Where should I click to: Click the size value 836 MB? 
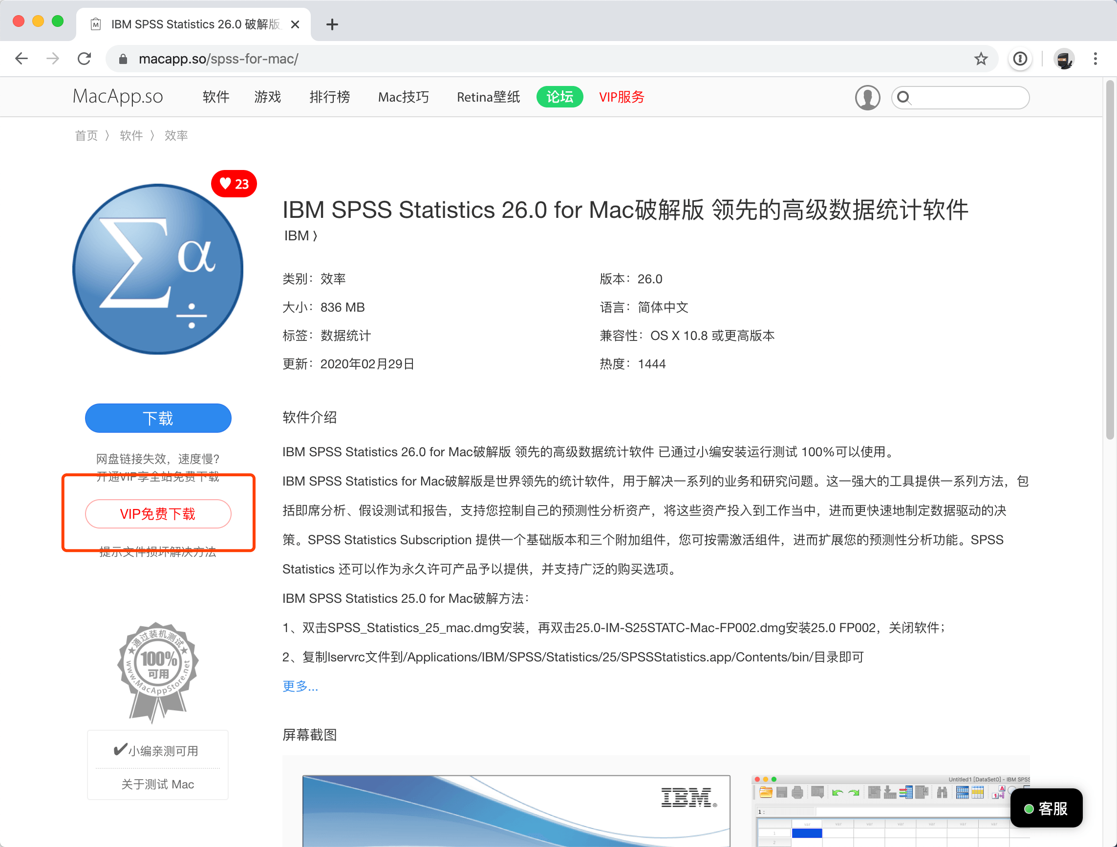(343, 307)
